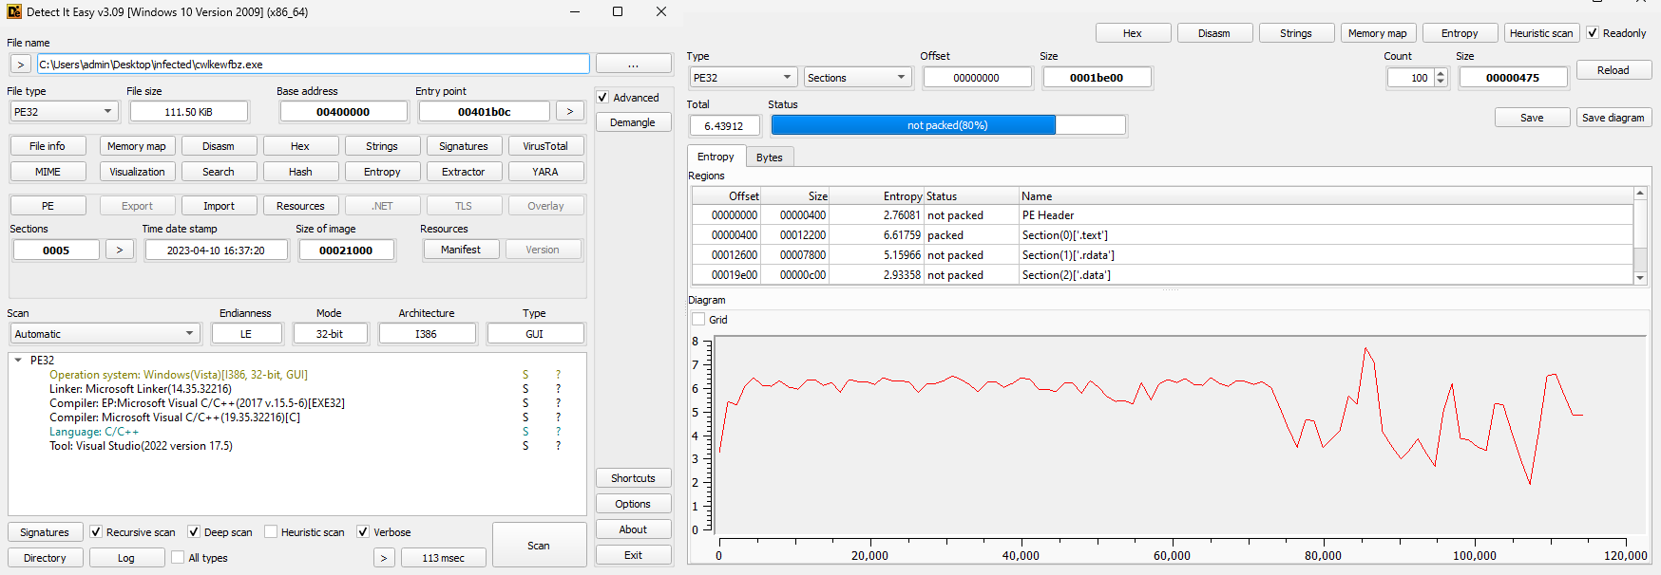
Task: Click the Reload button
Action: click(1613, 70)
